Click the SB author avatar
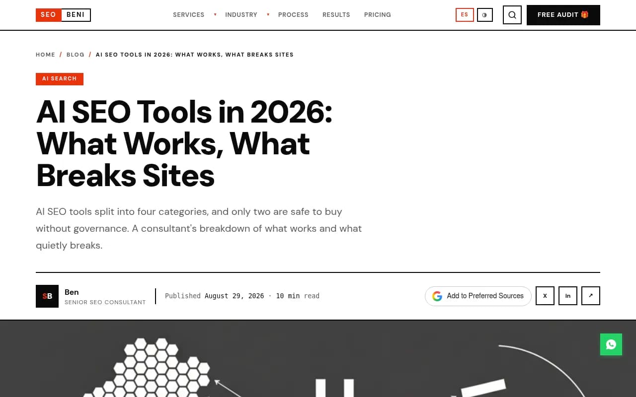This screenshot has height=397, width=636. click(x=47, y=296)
